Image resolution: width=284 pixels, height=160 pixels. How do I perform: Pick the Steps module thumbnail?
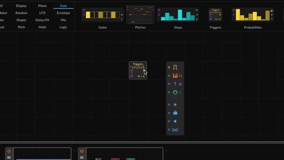click(x=178, y=15)
